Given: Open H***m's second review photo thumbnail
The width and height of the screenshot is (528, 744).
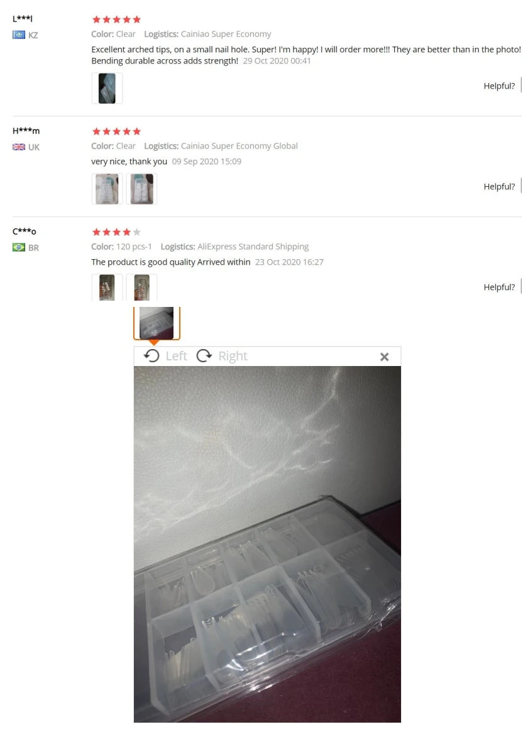Looking at the screenshot, I should (x=141, y=189).
